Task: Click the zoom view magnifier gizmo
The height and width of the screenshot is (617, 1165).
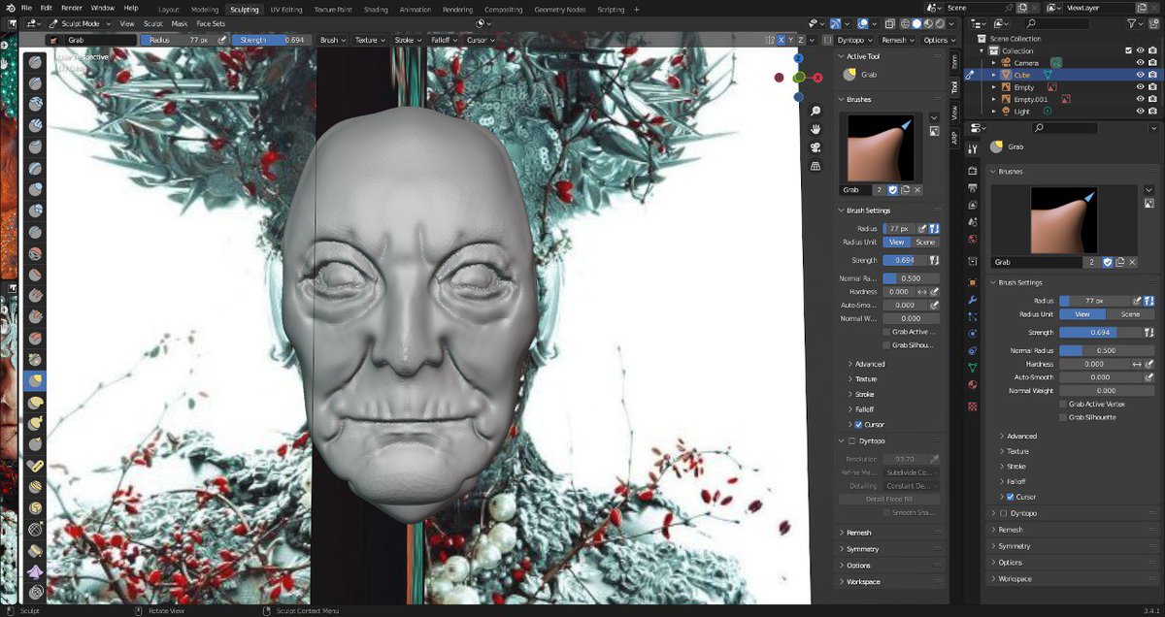Action: [816, 112]
